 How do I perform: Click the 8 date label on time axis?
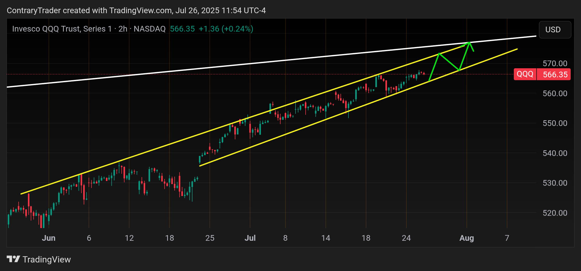(285, 238)
